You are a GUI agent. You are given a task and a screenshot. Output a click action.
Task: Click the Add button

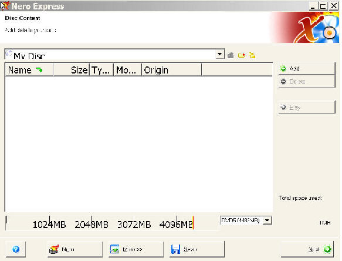[x=307, y=69]
